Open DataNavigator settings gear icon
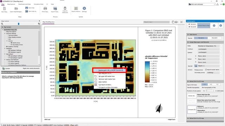 click(214, 26)
